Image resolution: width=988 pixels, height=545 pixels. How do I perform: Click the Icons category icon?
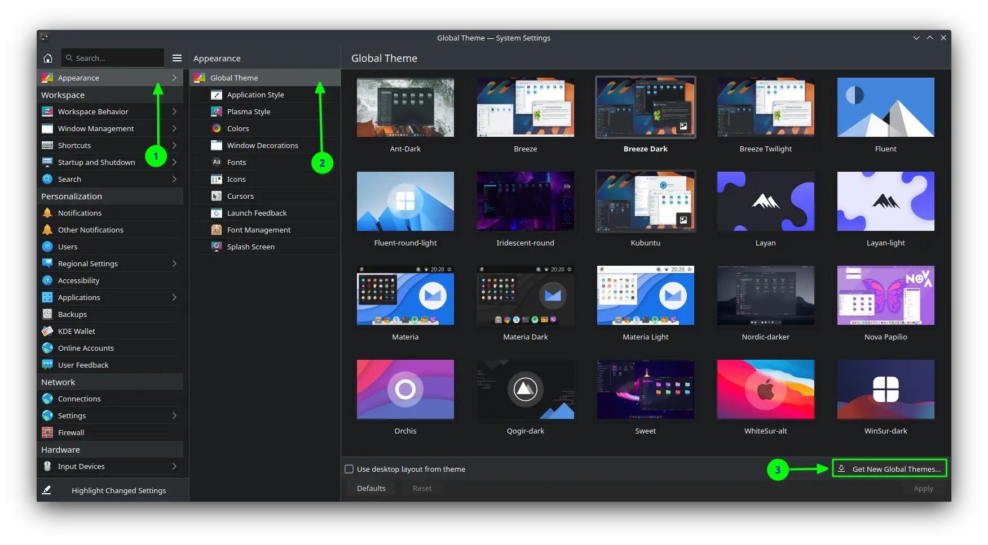coord(217,179)
